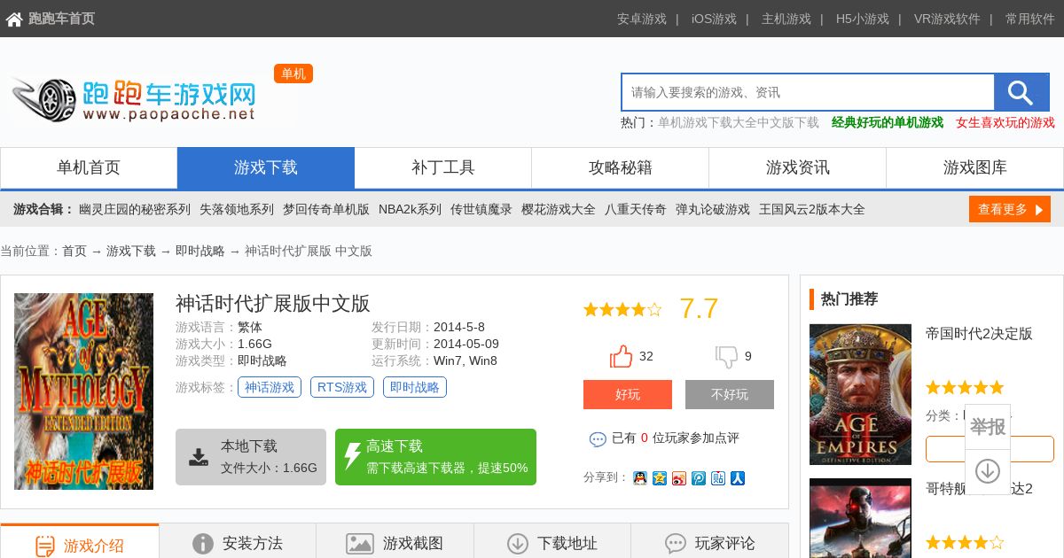Click the floating download arrow icon
1064x558 pixels.
pyautogui.click(x=988, y=471)
